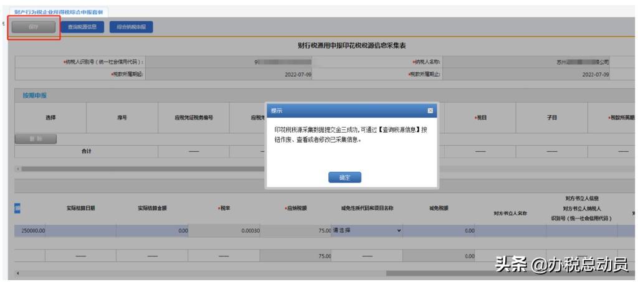This screenshot has height=282, width=638.
Task: Click left arrow of upper horizontal scrollbar
Action: pyautogui.click(x=17, y=168)
